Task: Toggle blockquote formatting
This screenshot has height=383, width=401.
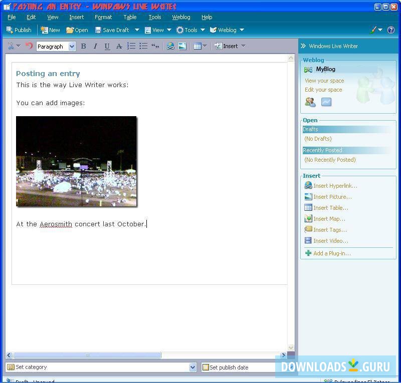Action: coord(155,46)
